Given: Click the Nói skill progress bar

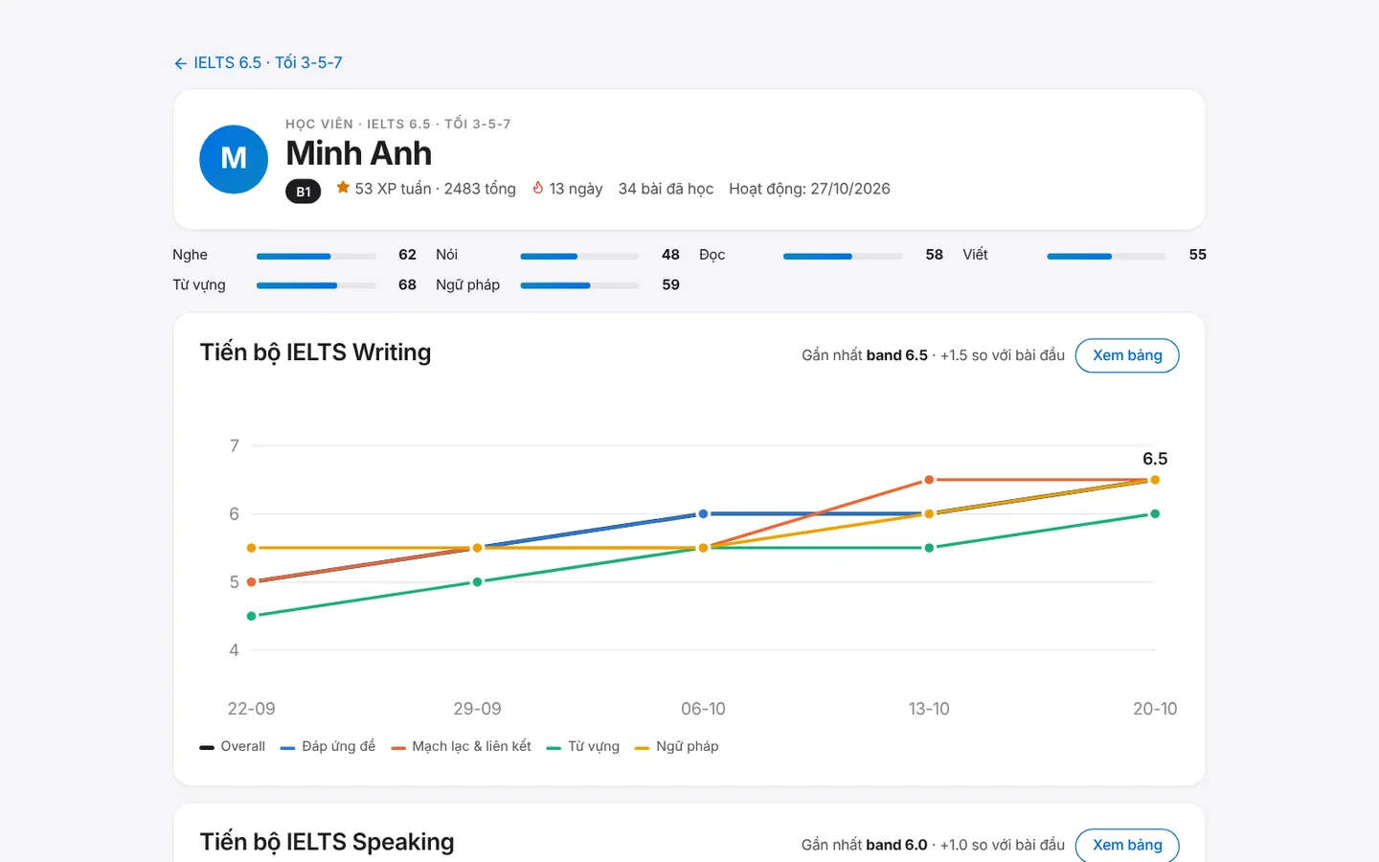Looking at the screenshot, I should 579,257.
